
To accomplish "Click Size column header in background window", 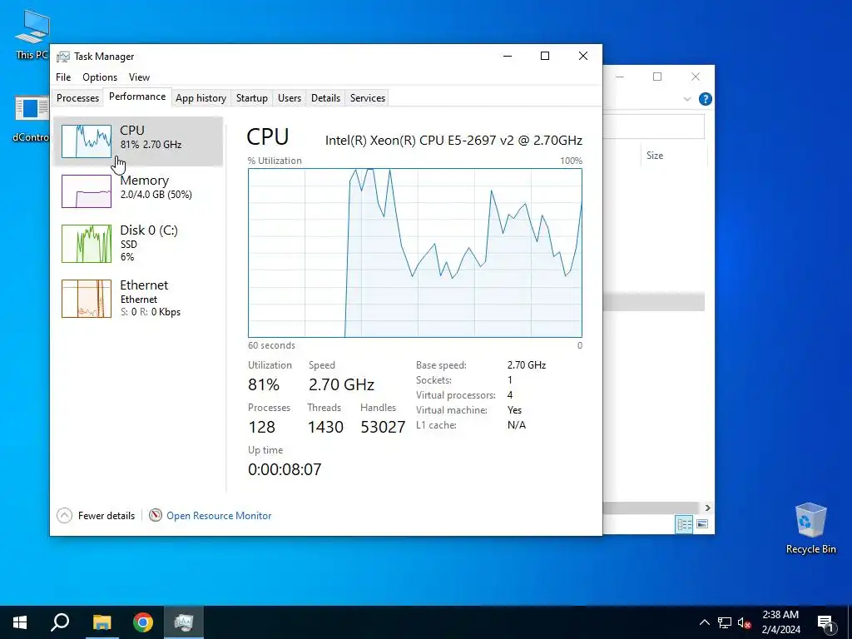I will pyautogui.click(x=655, y=156).
